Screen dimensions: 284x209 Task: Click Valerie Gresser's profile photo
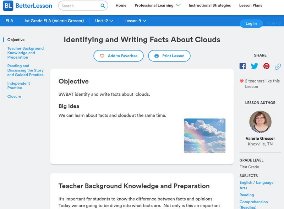coord(260,122)
